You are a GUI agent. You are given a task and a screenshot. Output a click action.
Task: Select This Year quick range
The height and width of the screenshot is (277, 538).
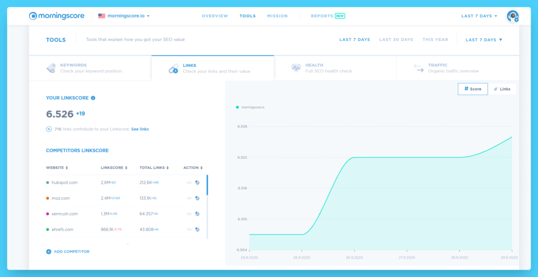pyautogui.click(x=435, y=40)
